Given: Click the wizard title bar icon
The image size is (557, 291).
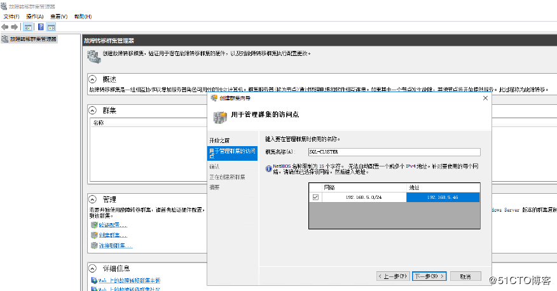Looking at the screenshot, I should [x=214, y=98].
